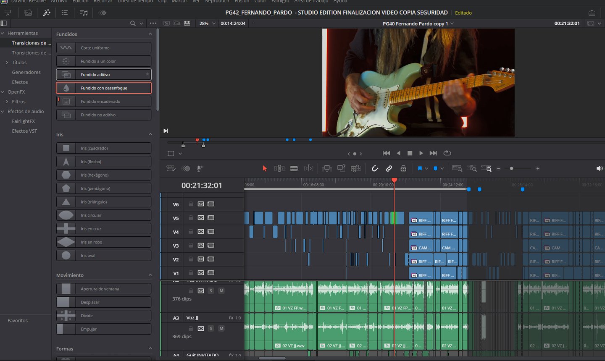Viewport: 605px width, 361px height.
Task: Expand the Títulos tree item
Action: (x=7, y=63)
